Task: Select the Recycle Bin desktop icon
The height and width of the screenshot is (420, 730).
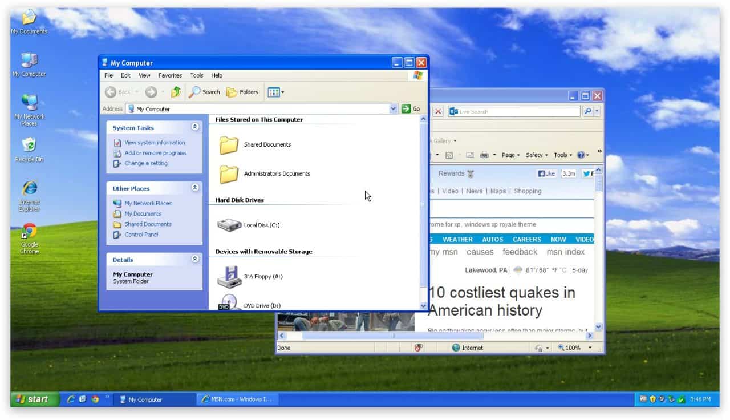Action: tap(29, 146)
